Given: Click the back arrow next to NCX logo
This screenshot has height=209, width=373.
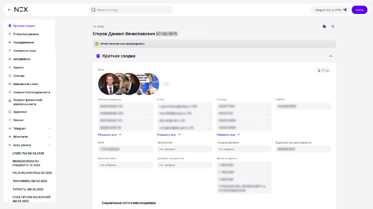Looking at the screenshot, I should [x=9, y=10].
